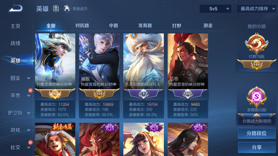Click the back arrow icon
Viewport: 278px width, 156px height.
[16, 8]
